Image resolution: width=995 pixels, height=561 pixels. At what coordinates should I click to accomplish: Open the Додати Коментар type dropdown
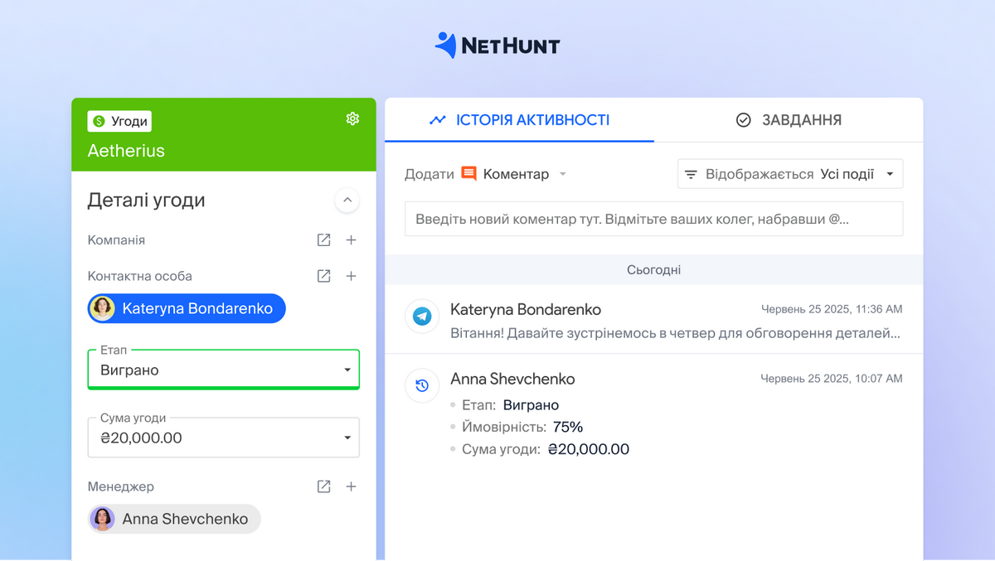pyautogui.click(x=562, y=174)
